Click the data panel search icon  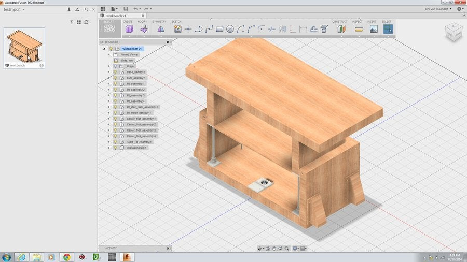(86, 9)
